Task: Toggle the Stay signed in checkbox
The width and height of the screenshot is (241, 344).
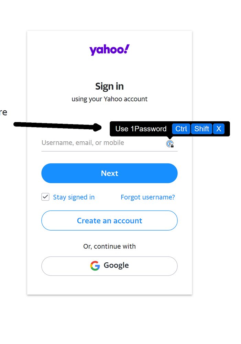Action: 45,197
